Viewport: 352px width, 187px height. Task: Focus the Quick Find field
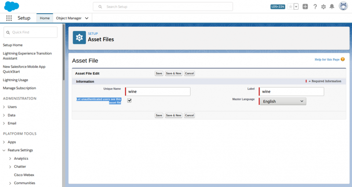coord(30,32)
